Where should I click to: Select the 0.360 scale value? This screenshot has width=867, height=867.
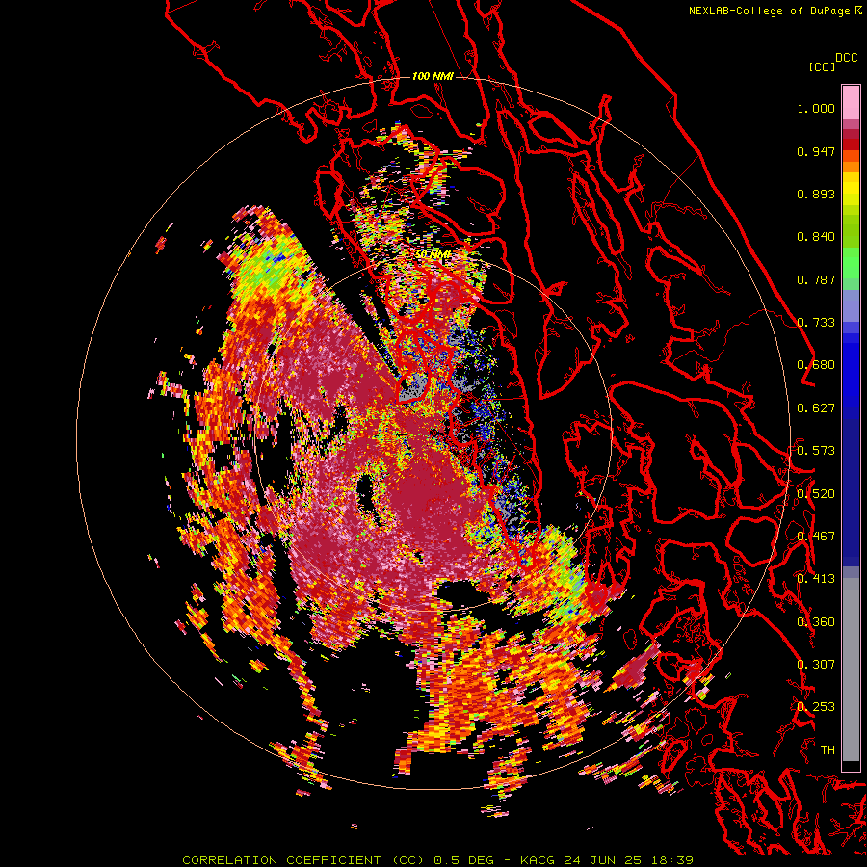[816, 622]
